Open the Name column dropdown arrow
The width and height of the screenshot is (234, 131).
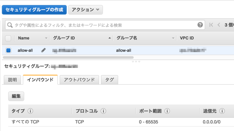[x=46, y=38]
